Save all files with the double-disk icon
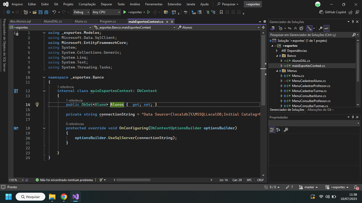This screenshot has width=362, height=203. click(x=46, y=12)
